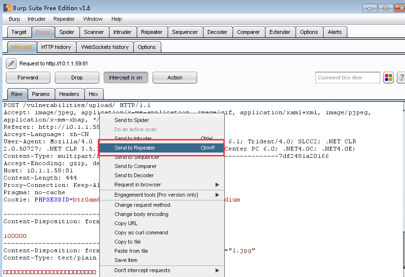Switch to the Decoder tab
Screen dimensions: 405x277
(218, 32)
